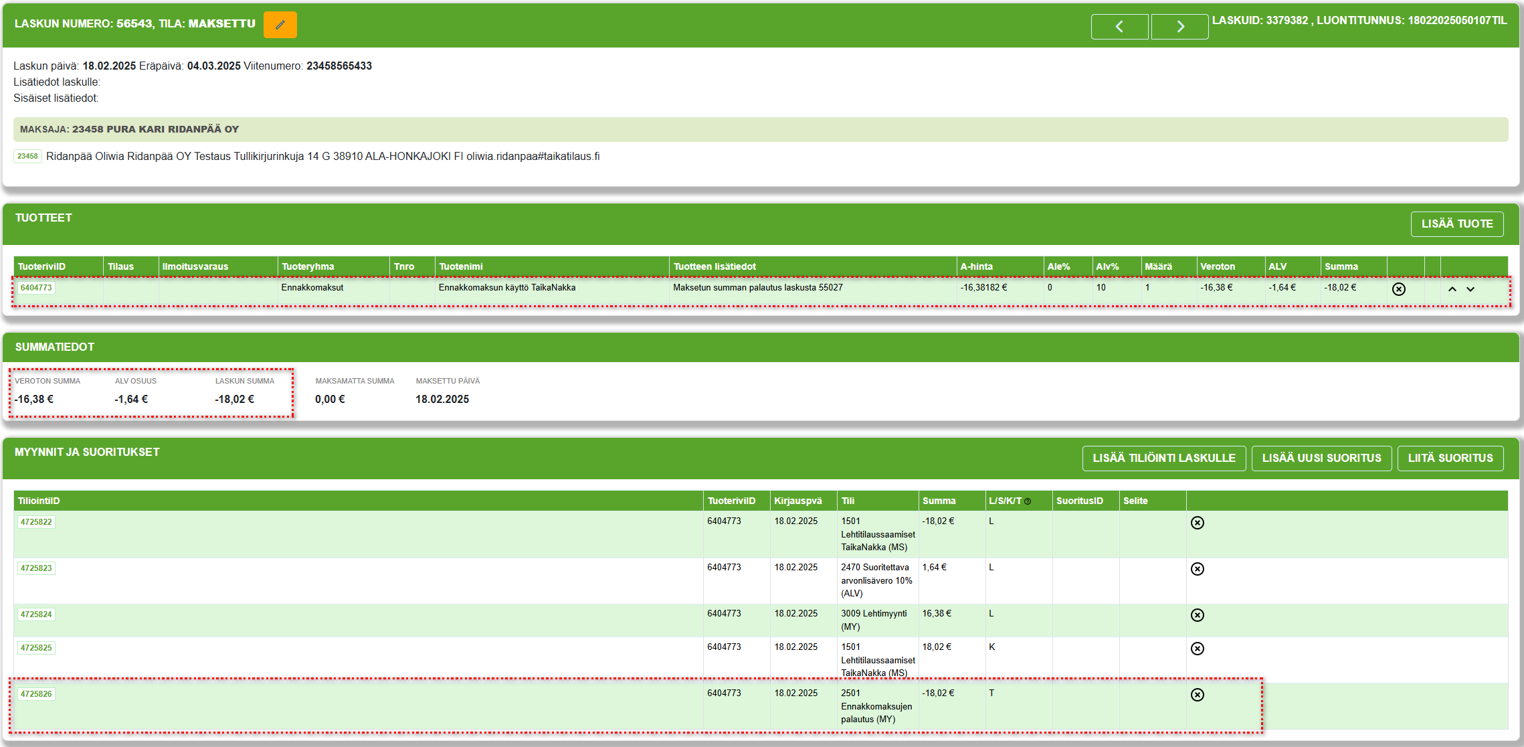The image size is (1524, 747).
Task: Click the LIITÄ SUORITUS button
Action: pos(1450,458)
